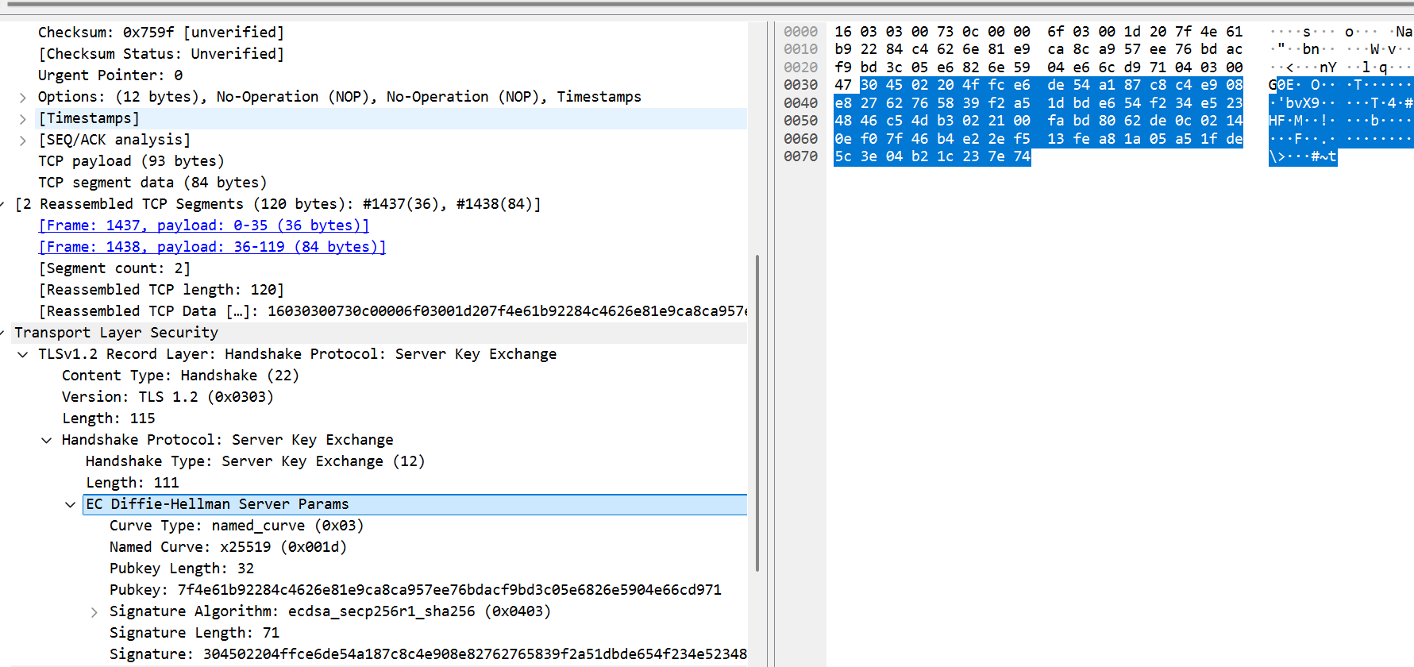
Task: Open the Frame 1438 payload link
Action: click(x=212, y=247)
